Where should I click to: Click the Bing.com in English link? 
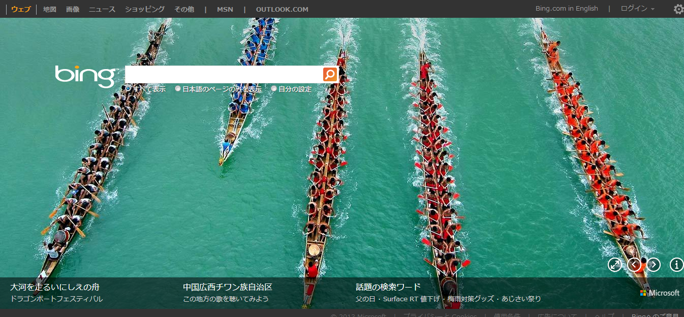[567, 9]
